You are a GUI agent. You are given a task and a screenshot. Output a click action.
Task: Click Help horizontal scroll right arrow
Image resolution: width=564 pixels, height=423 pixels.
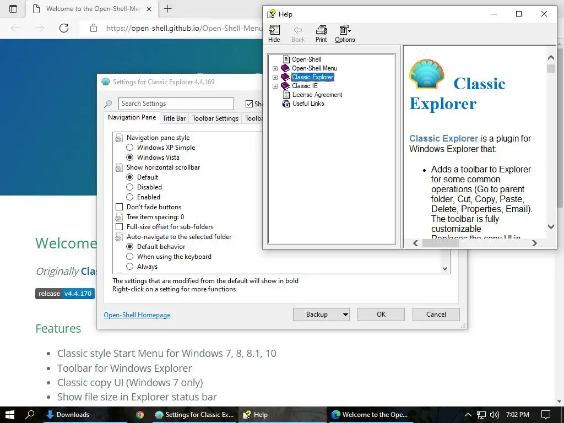[x=534, y=243]
